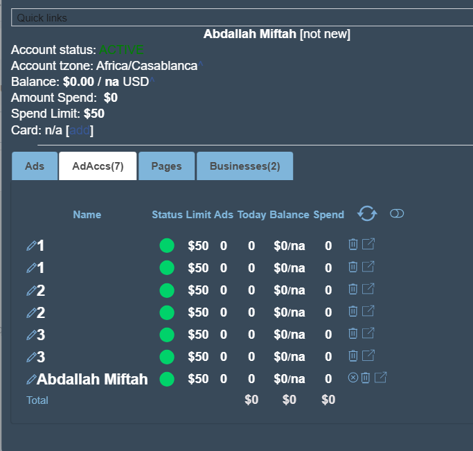
Task: Click the green status dot for Abdallah Miftah
Action: (x=167, y=379)
